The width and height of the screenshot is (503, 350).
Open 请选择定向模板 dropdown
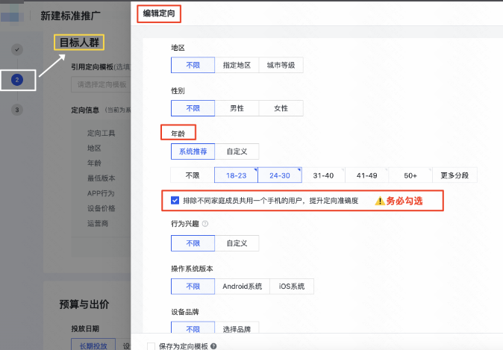(101, 84)
